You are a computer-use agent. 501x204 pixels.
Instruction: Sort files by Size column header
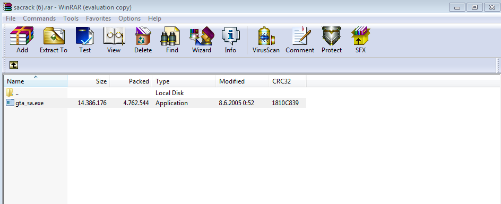(x=89, y=81)
